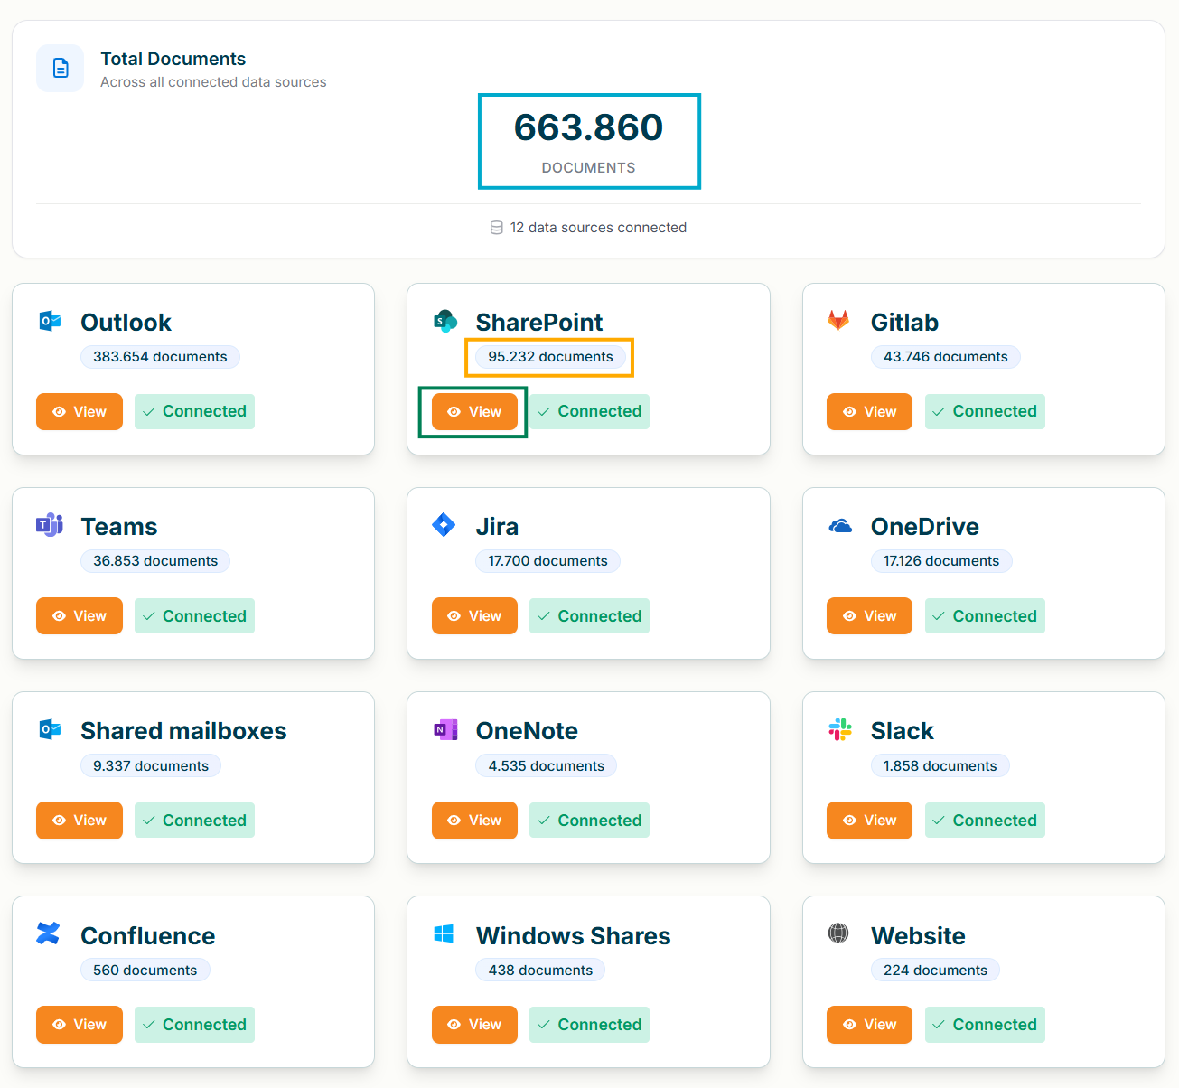Click Outlook's Connected status badge
Viewport: 1179px width, 1088px height.
194,412
